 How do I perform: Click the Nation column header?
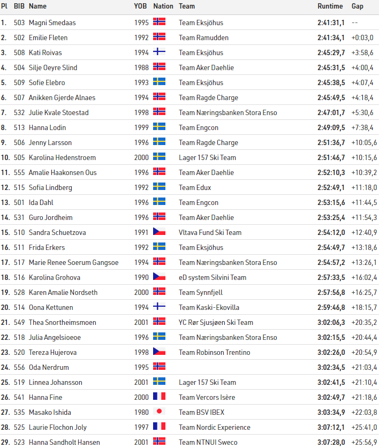pyautogui.click(x=163, y=6)
